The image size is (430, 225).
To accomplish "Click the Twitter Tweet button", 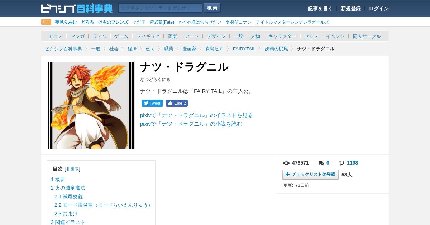I will [x=152, y=103].
